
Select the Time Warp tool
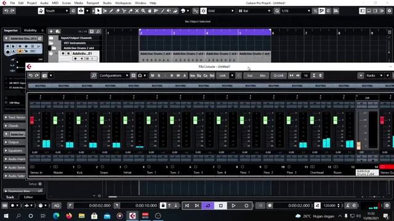[x=156, y=11]
